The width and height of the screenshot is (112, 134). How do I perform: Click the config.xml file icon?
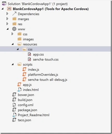click(14, 105)
